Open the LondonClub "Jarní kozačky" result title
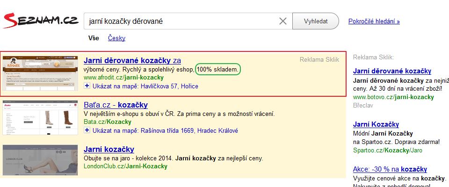Screen dimensions: 449x187 (x=109, y=150)
